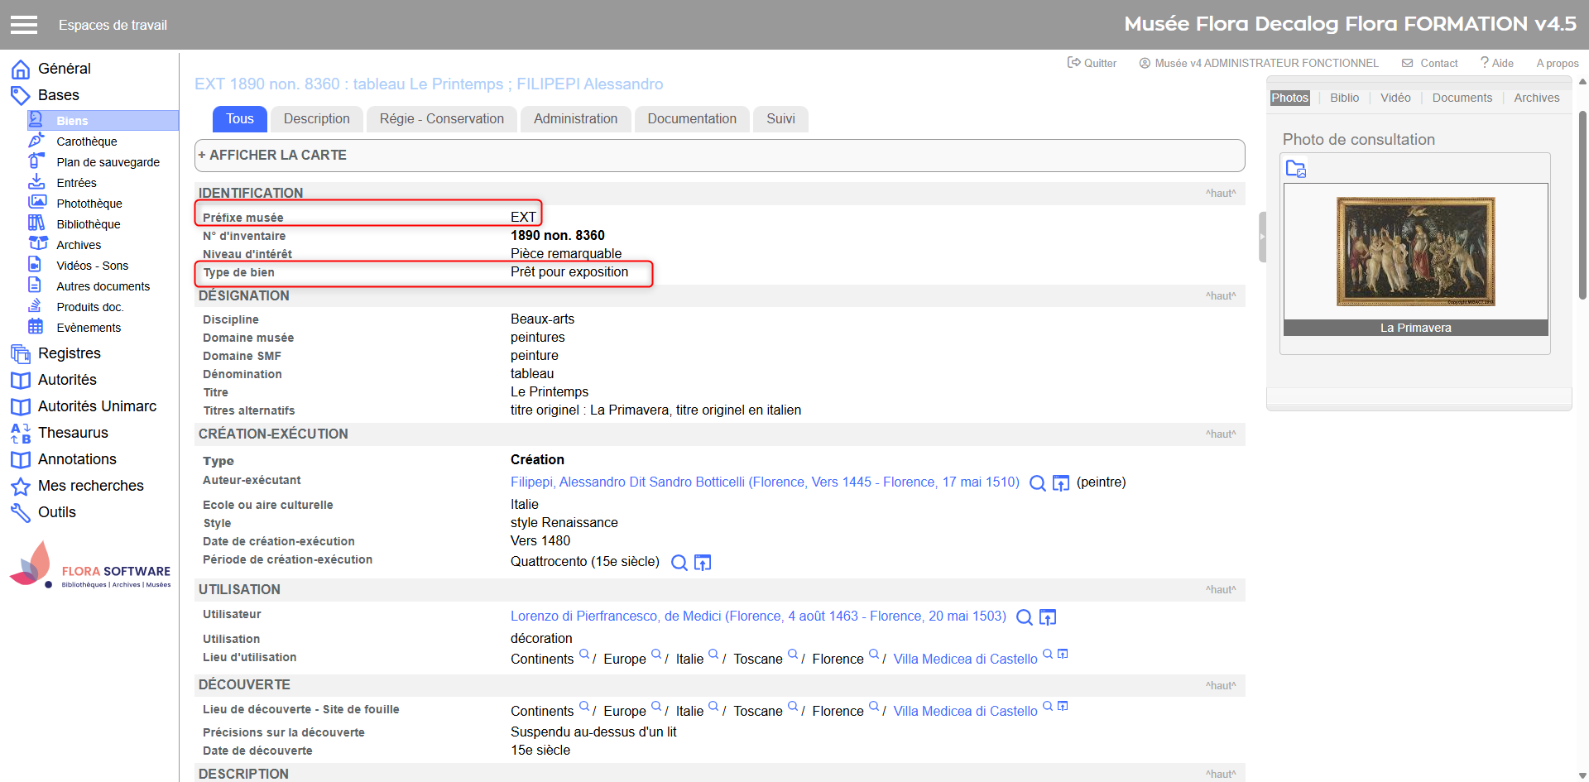Select the Biblio tab in right panel
1589x782 pixels.
(x=1344, y=98)
